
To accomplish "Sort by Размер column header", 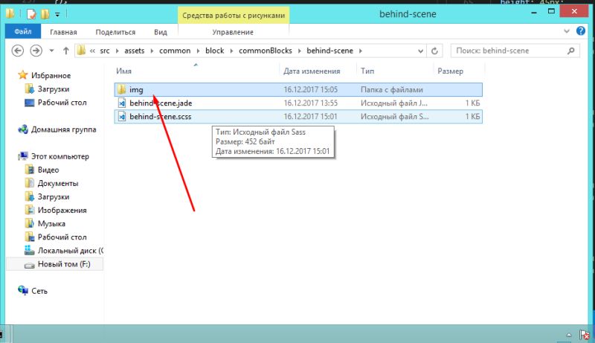I will [x=451, y=71].
